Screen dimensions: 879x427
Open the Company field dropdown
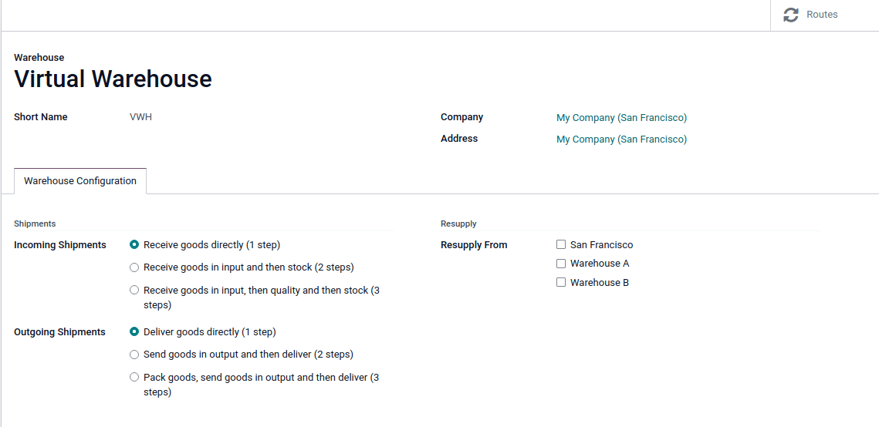pyautogui.click(x=621, y=118)
